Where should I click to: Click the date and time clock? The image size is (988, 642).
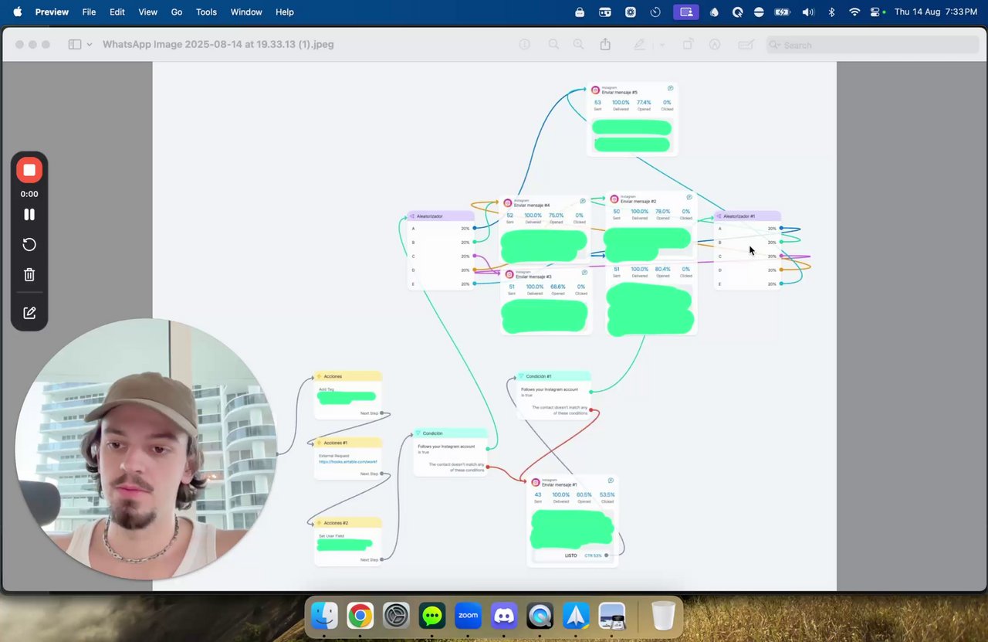pos(936,12)
